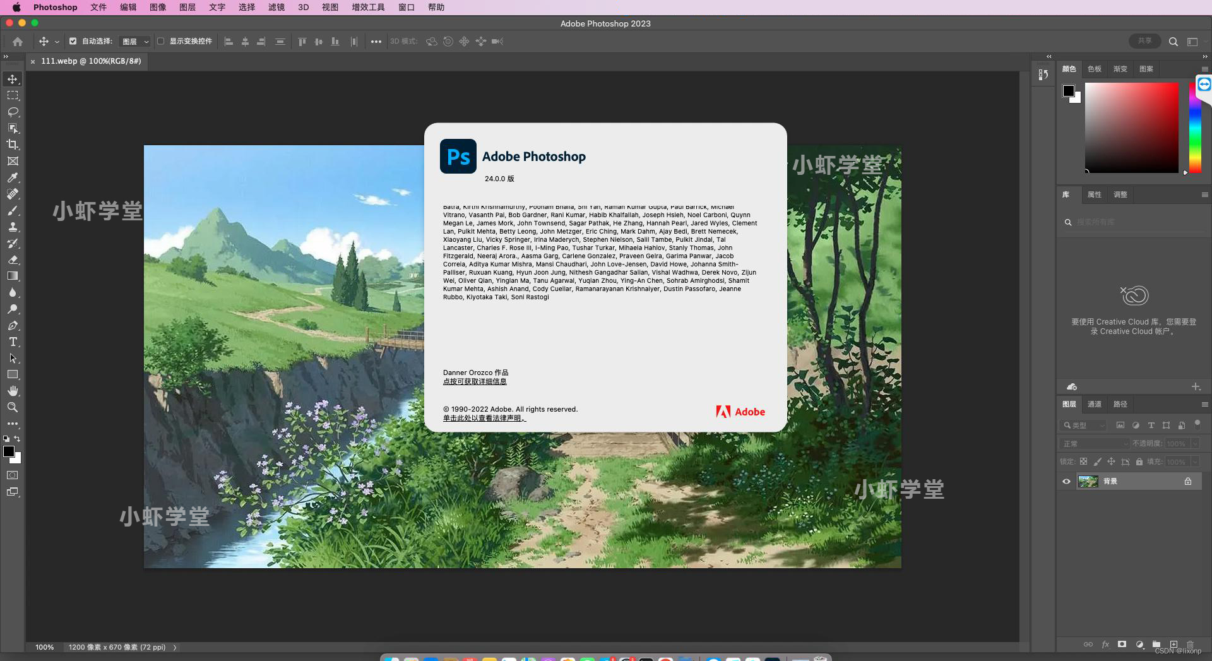Click the Home icon in options bar
1212x661 pixels.
pos(18,42)
